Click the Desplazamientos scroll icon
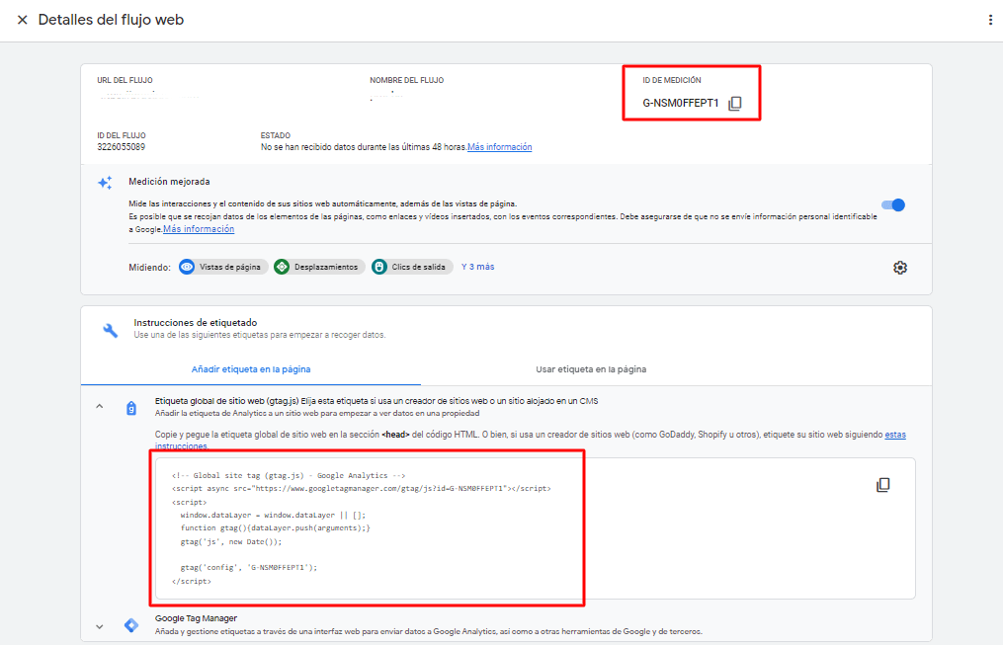Viewport: 1003px width, 645px height. point(282,267)
